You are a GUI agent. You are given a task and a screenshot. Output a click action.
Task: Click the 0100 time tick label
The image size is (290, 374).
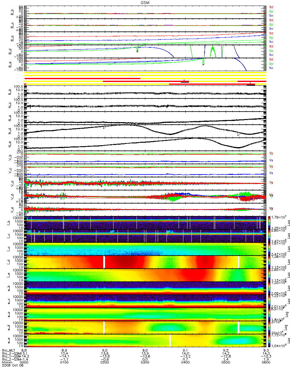(x=64, y=362)
